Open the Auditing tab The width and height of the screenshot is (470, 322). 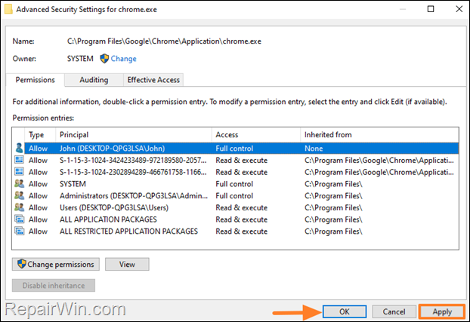pos(94,80)
